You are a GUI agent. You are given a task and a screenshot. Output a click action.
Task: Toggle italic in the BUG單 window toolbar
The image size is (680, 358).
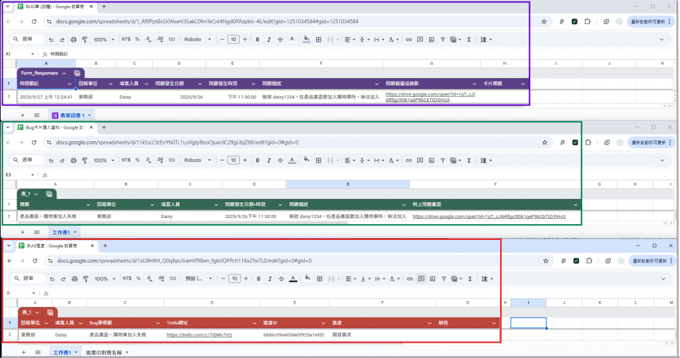click(269, 39)
